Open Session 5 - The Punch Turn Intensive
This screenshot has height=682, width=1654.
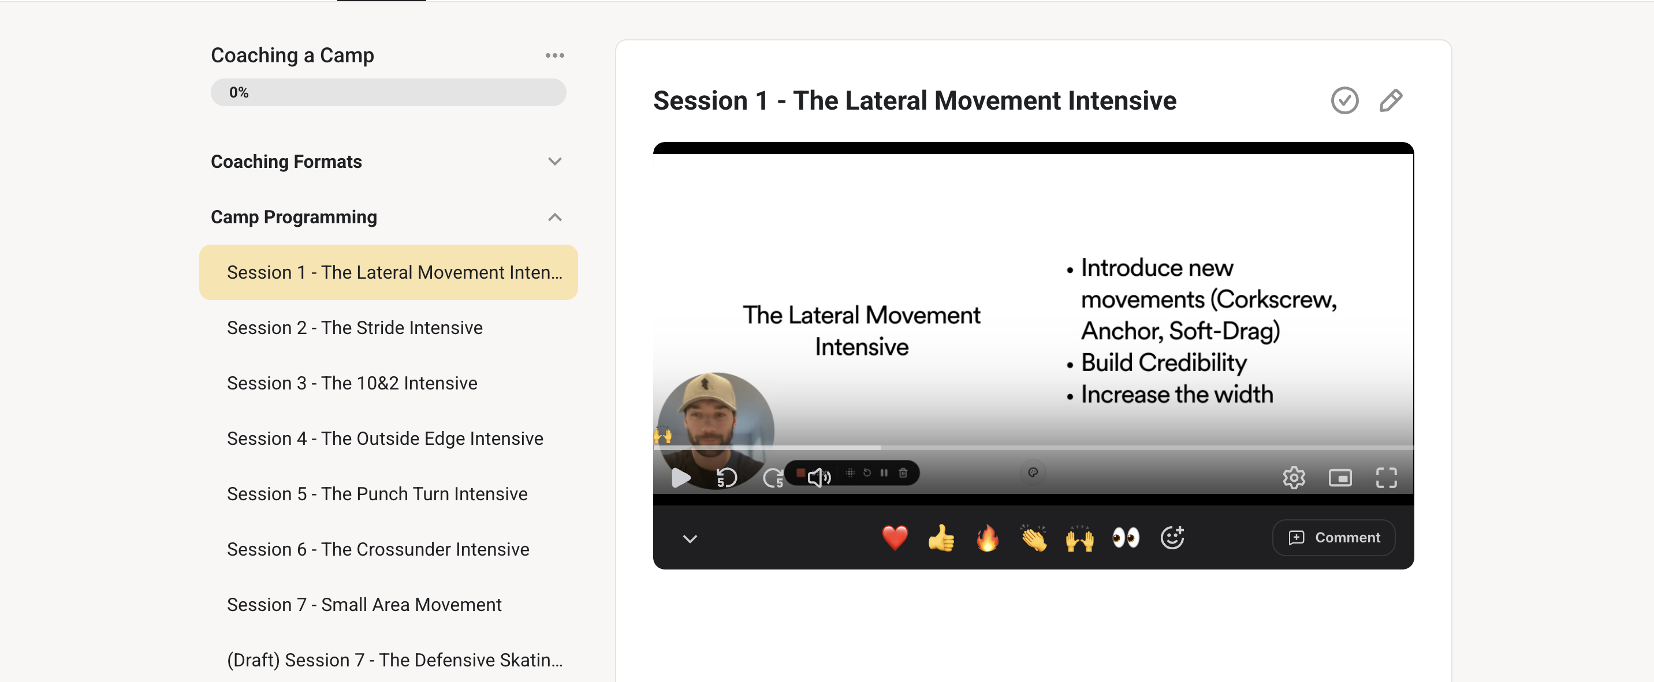tap(389, 494)
